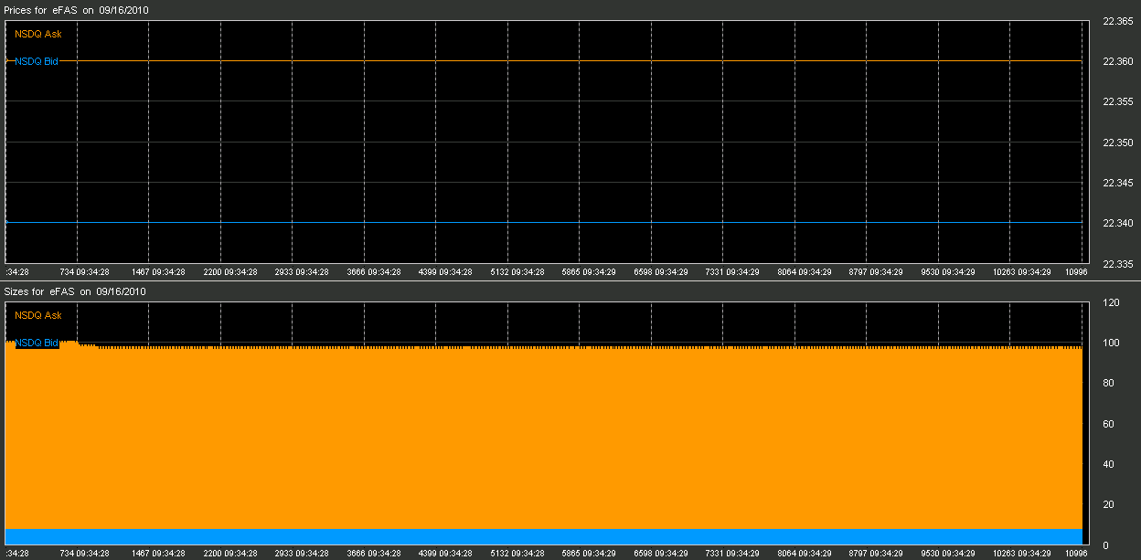Select NSDQ Ask legend in Sizes chart
Screen dimensions: 1141x560
pos(38,315)
